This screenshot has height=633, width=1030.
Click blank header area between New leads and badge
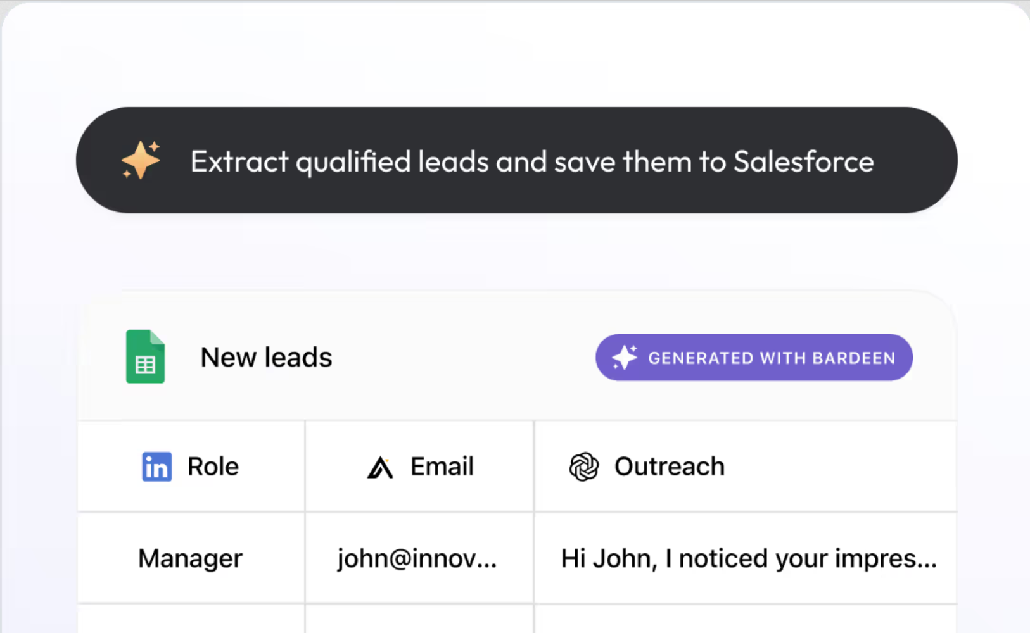tap(462, 358)
